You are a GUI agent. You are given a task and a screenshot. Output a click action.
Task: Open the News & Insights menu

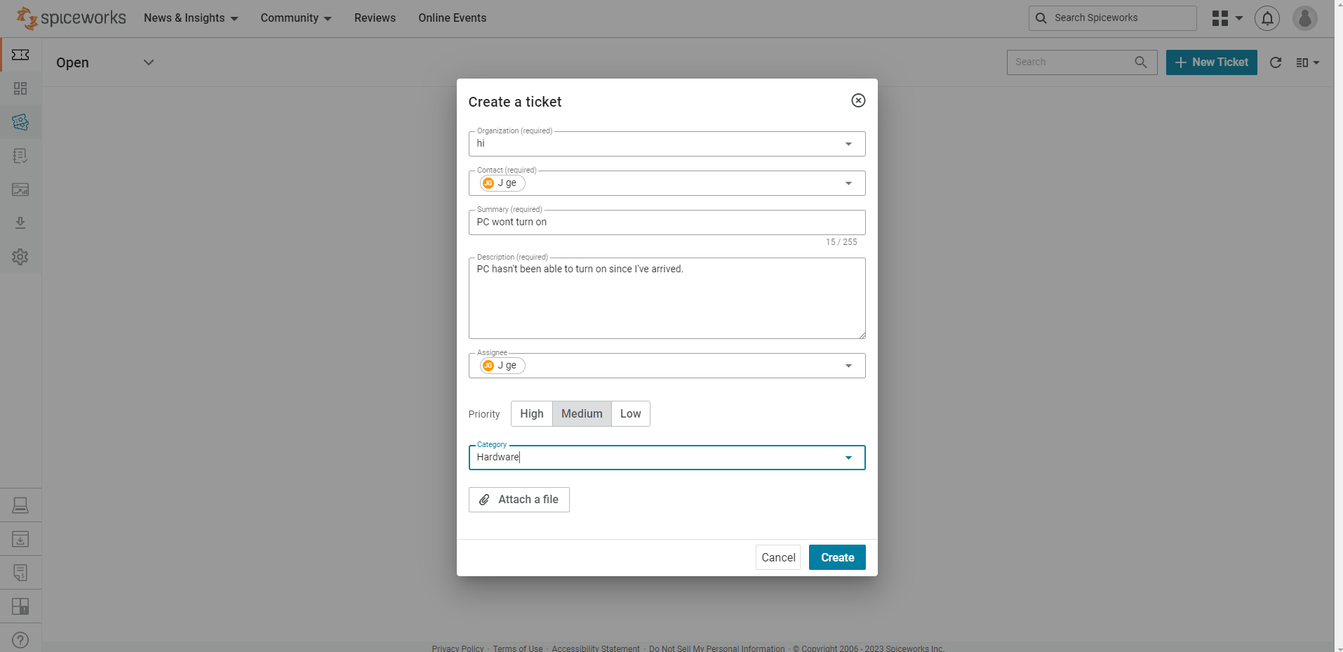190,18
